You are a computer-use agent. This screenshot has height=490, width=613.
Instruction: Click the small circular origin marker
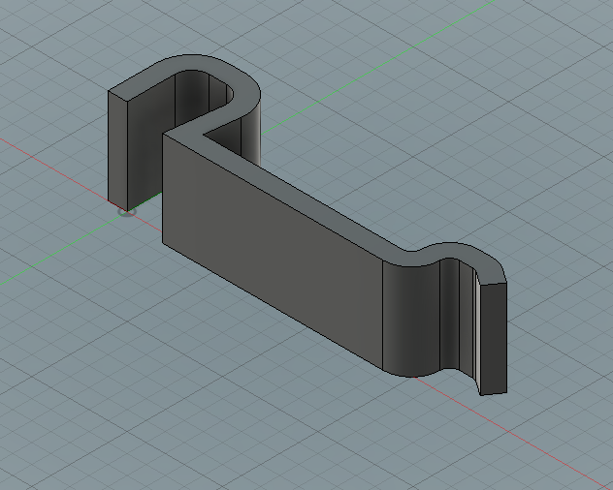pyautogui.click(x=127, y=212)
